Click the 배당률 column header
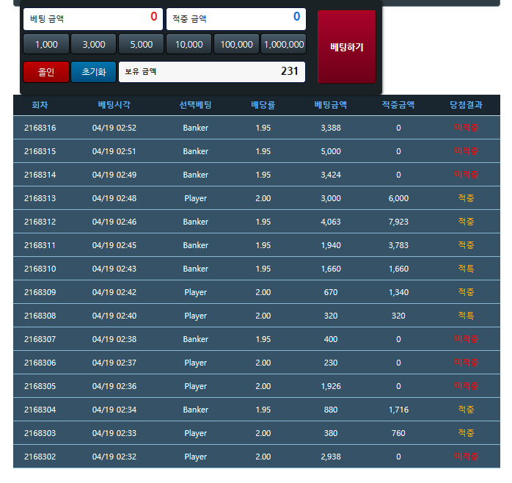512x483 pixels. [263, 105]
